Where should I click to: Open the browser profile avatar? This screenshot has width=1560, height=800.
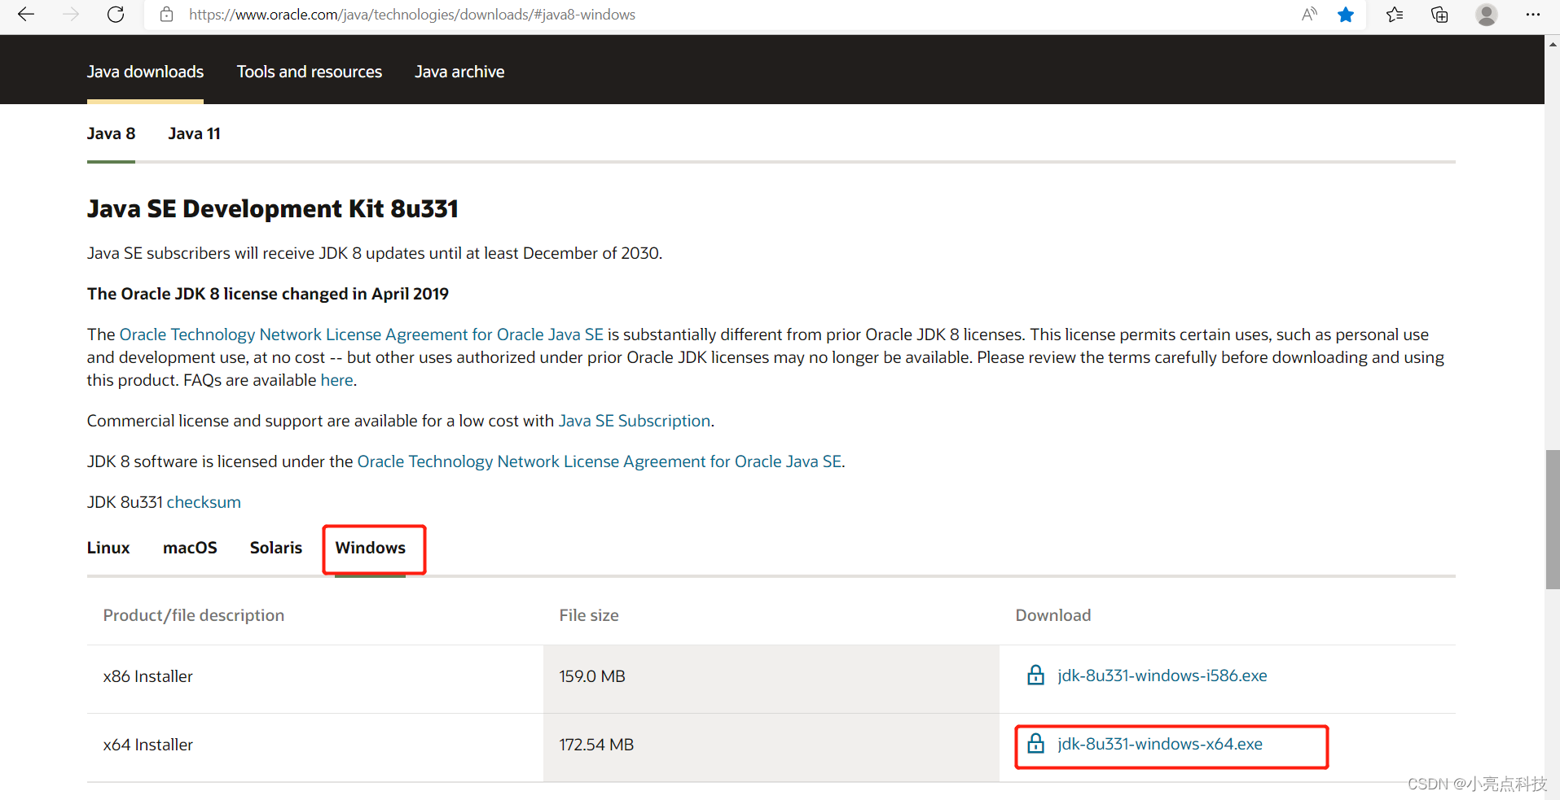(x=1487, y=15)
